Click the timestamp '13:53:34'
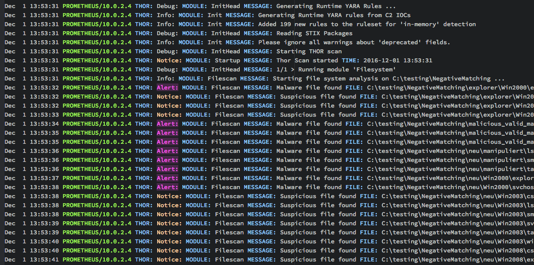Image resolution: width=534 pixels, height=265 pixels. pyautogui.click(x=44, y=124)
